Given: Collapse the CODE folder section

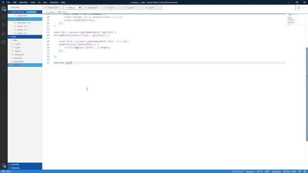Looking at the screenshot, I should pyautogui.click(x=25, y=37).
